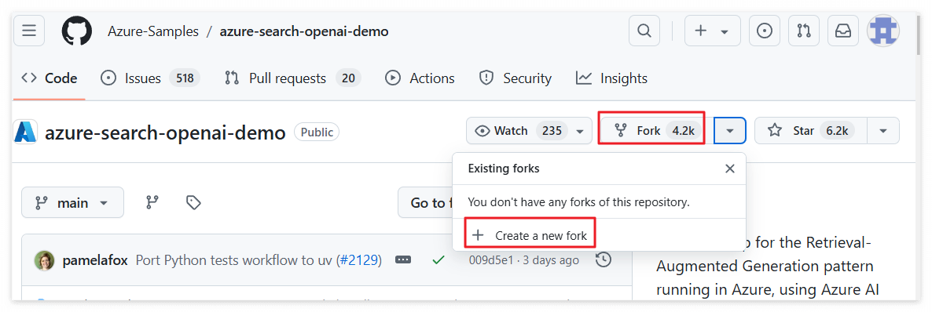Open your pull requests icon in header
The height and width of the screenshot is (312, 932).
pyautogui.click(x=804, y=31)
